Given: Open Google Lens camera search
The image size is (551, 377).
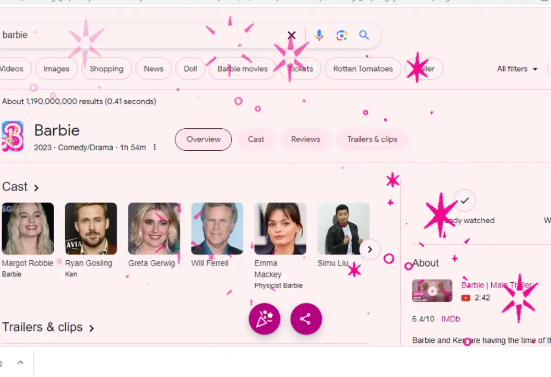Looking at the screenshot, I should click(341, 35).
